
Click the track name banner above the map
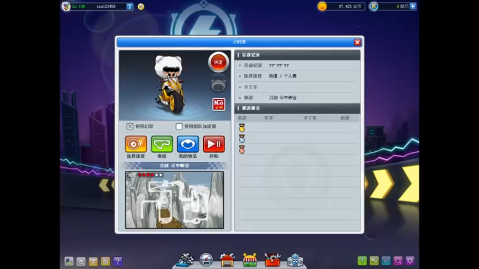point(174,166)
